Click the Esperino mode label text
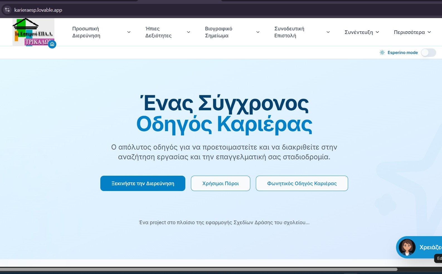 coord(402,53)
